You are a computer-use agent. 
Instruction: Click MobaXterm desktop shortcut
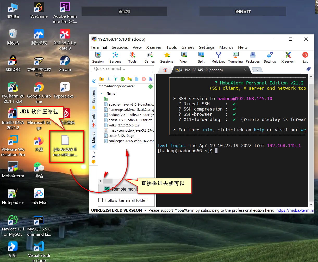coord(13,169)
